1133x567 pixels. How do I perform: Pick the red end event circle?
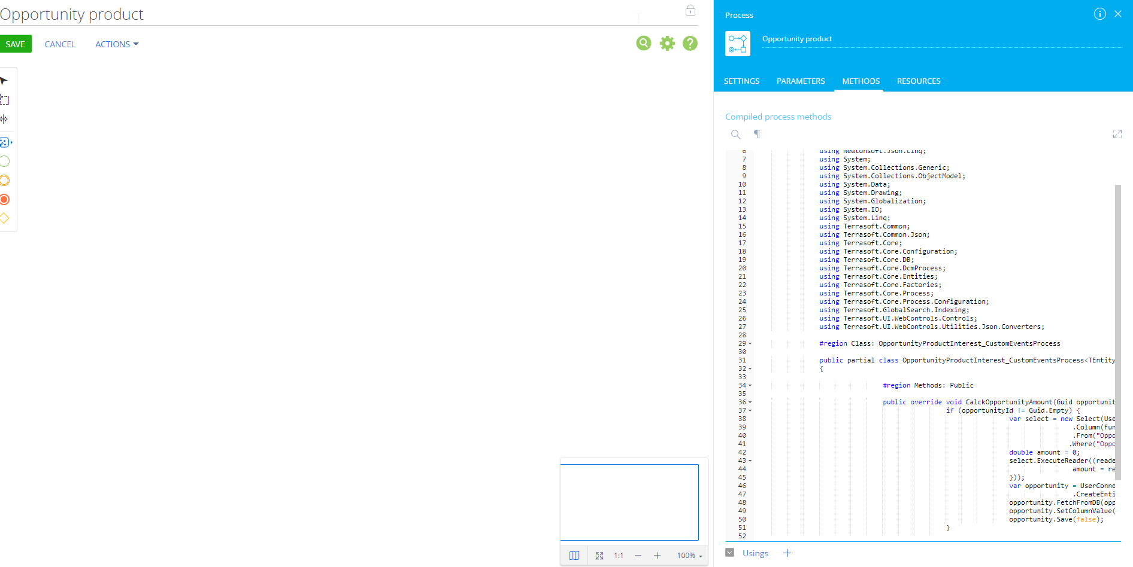(x=4, y=199)
